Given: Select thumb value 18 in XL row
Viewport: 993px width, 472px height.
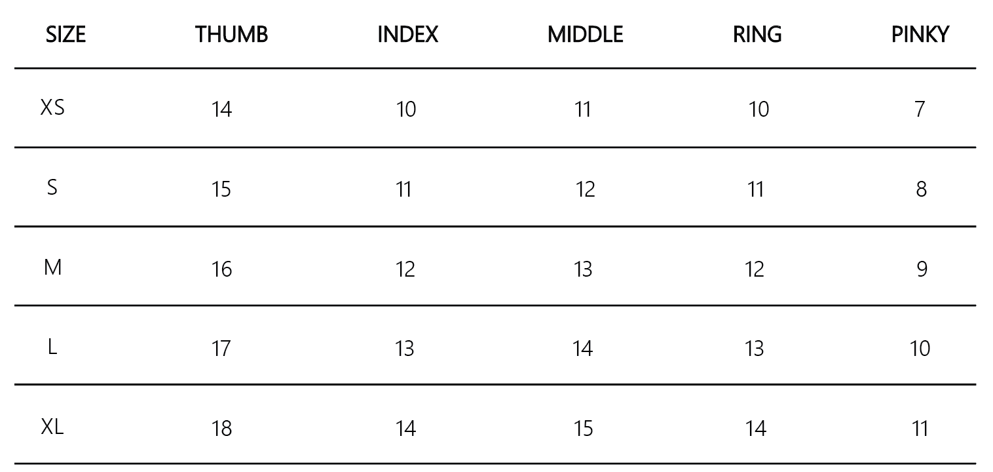Looking at the screenshot, I should (x=222, y=429).
